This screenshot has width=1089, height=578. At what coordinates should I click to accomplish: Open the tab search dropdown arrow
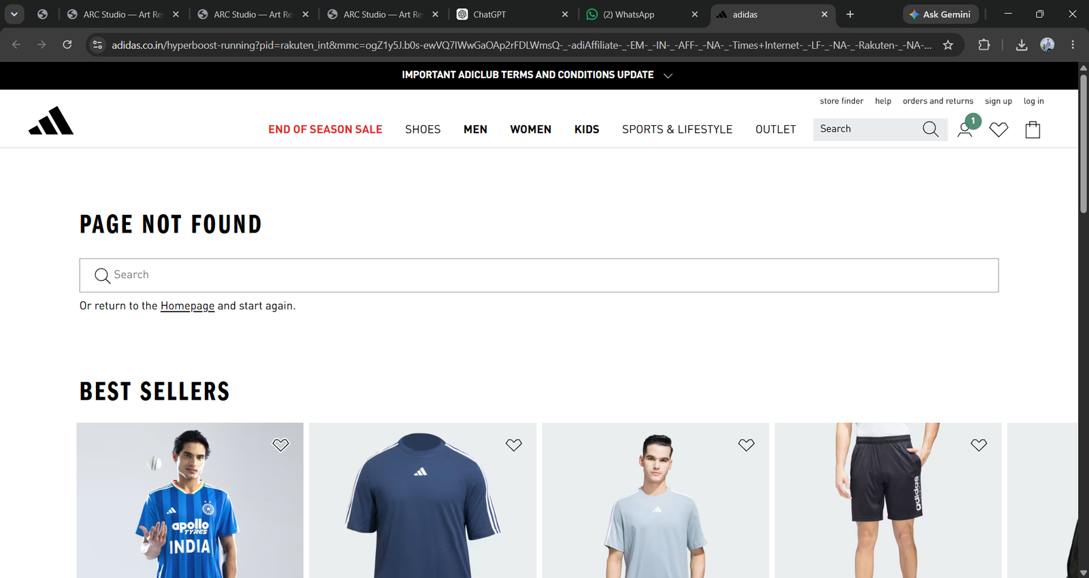(x=14, y=14)
